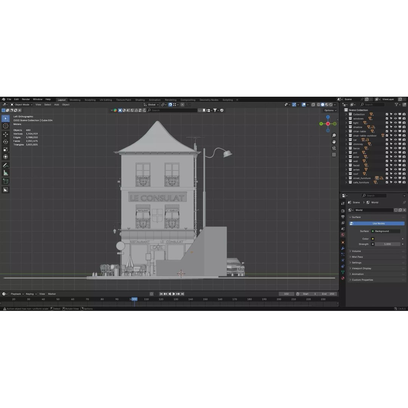This screenshot has width=408, height=408.
Task: Select the Add Cube tool
Action: [5, 181]
